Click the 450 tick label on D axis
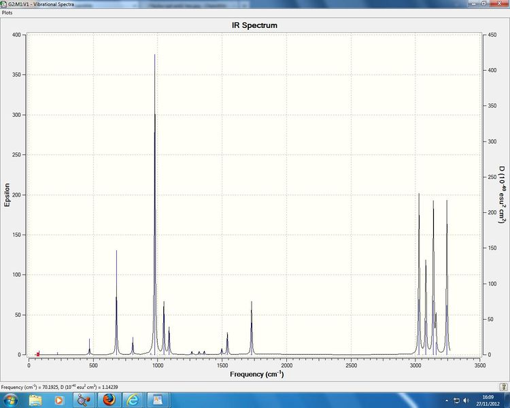Image resolution: width=510 pixels, height=408 pixels. click(492, 35)
